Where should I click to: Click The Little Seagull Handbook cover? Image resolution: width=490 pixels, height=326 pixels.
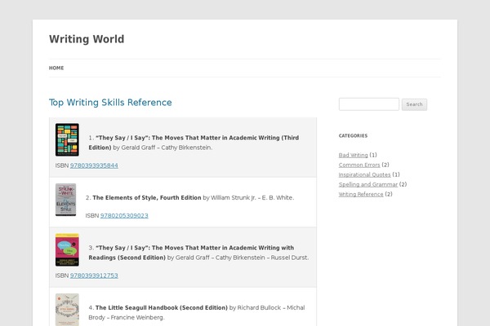[x=67, y=310]
